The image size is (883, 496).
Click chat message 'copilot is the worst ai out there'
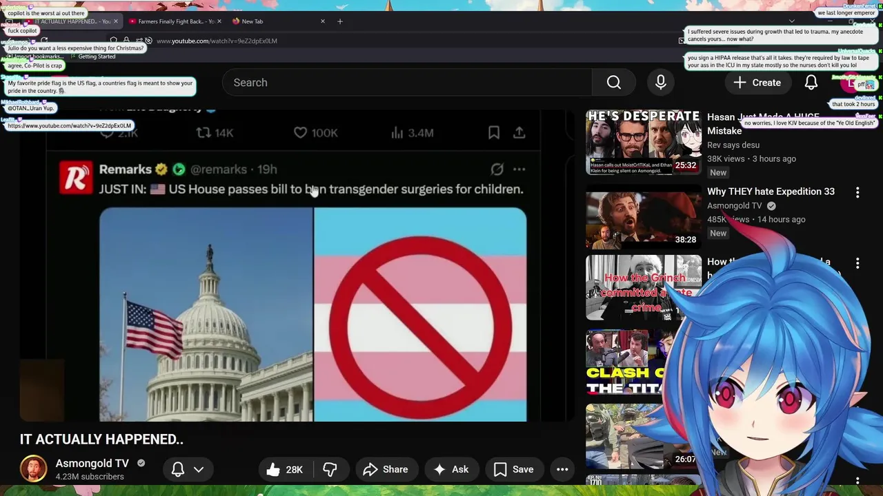click(46, 13)
